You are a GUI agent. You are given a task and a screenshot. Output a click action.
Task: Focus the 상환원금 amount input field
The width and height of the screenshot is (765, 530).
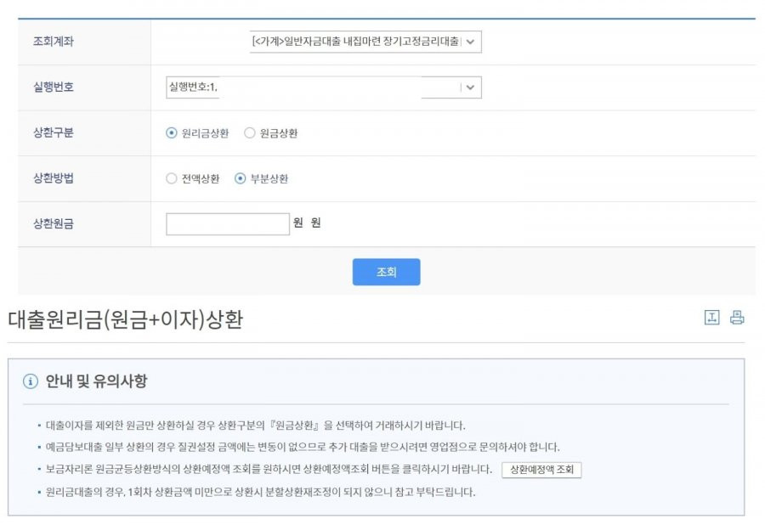(x=227, y=223)
